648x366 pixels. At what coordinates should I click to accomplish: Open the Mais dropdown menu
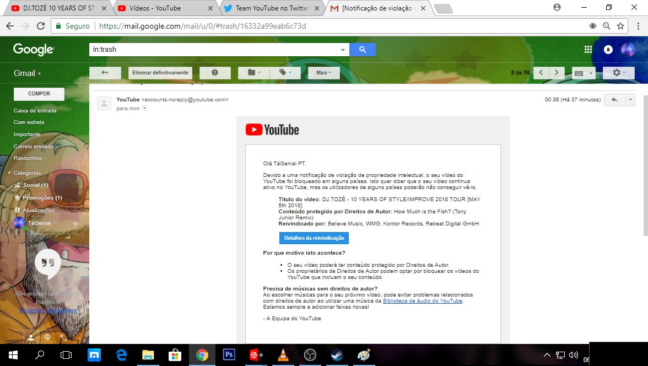(x=323, y=73)
